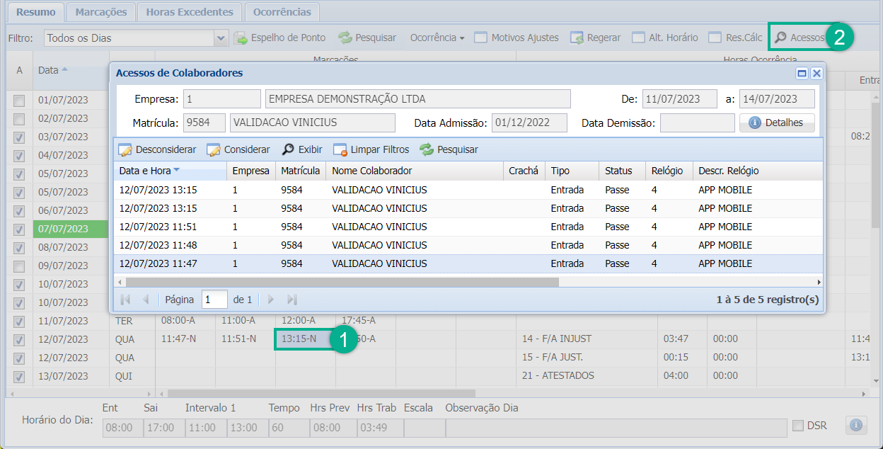The width and height of the screenshot is (883, 449).
Task: Click the Exibir magnifier icon
Action: pos(288,149)
